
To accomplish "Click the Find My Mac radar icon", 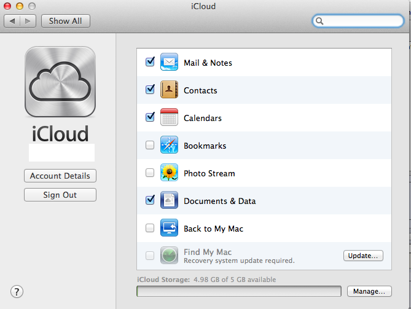I will (169, 256).
